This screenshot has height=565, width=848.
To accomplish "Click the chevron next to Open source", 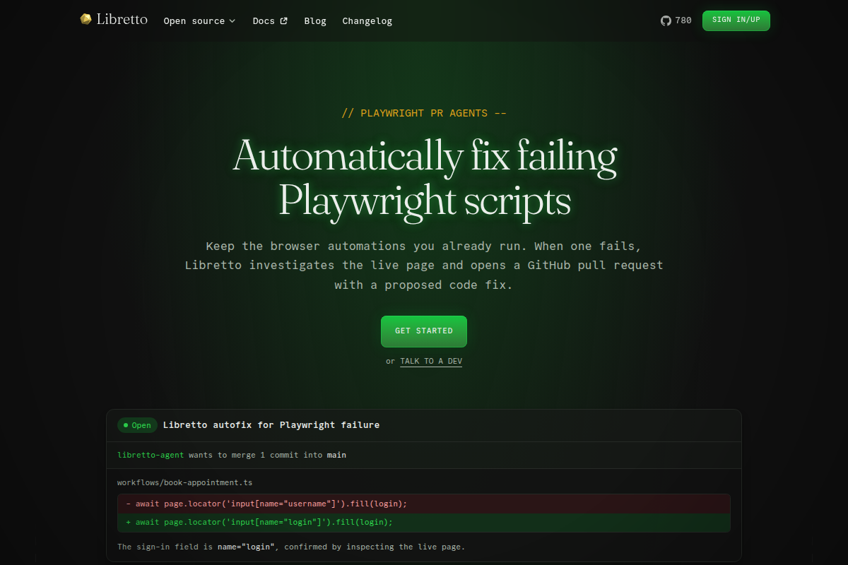I will (232, 20).
